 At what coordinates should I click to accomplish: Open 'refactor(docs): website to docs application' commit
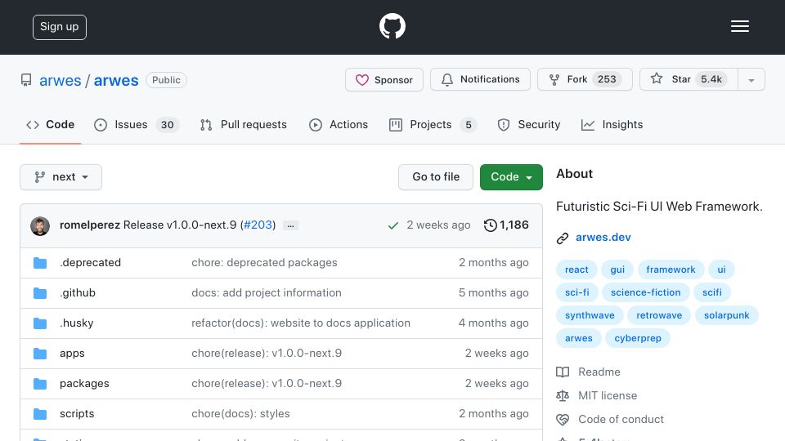point(301,323)
